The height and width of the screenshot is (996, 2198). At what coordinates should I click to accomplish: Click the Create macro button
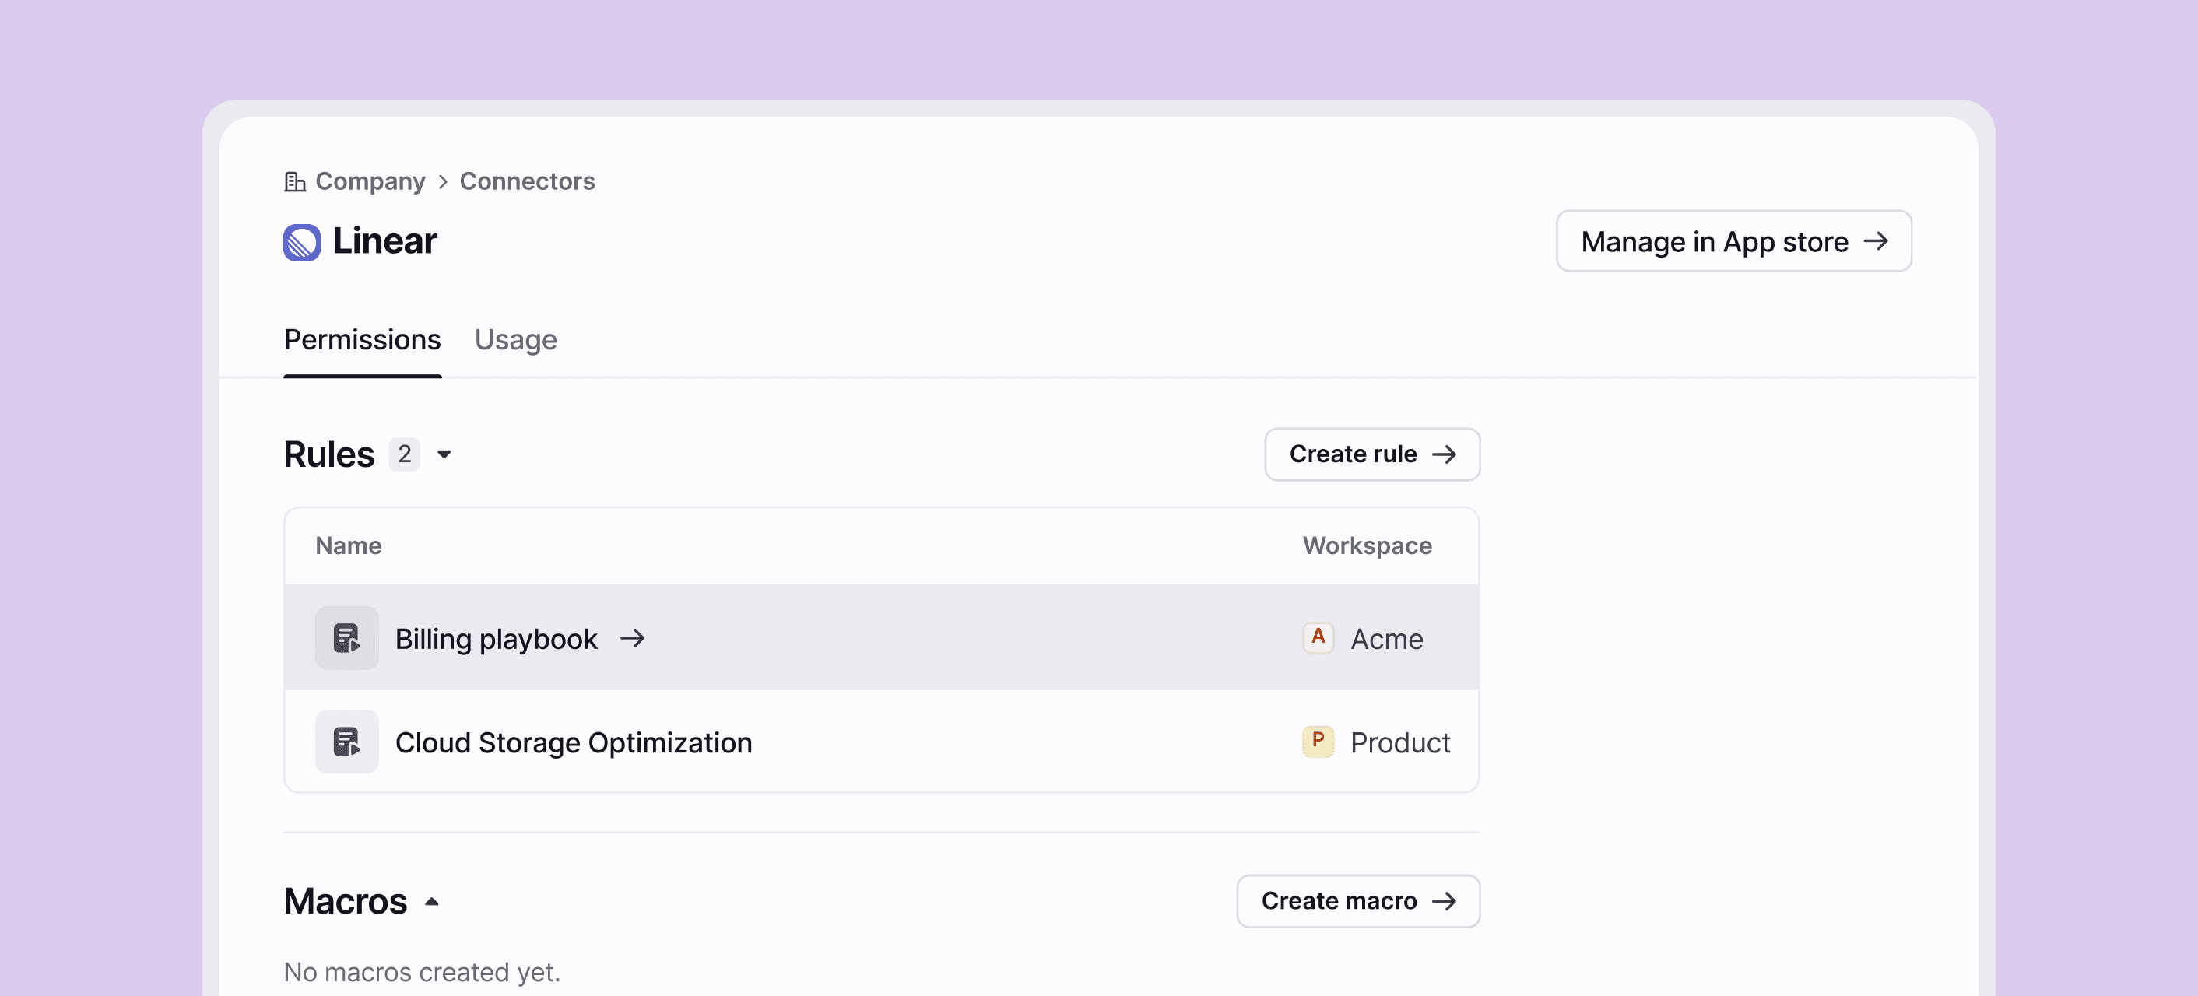(1358, 901)
